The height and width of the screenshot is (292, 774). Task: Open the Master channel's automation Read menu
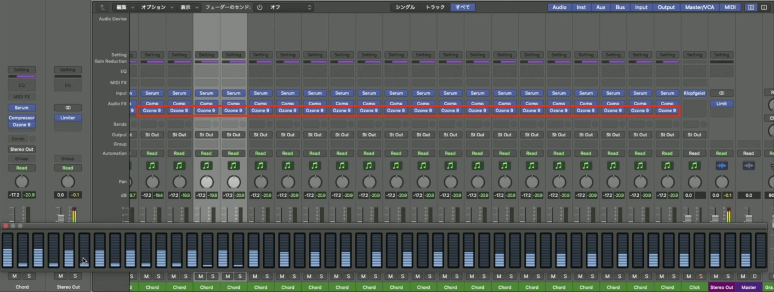coord(749,154)
